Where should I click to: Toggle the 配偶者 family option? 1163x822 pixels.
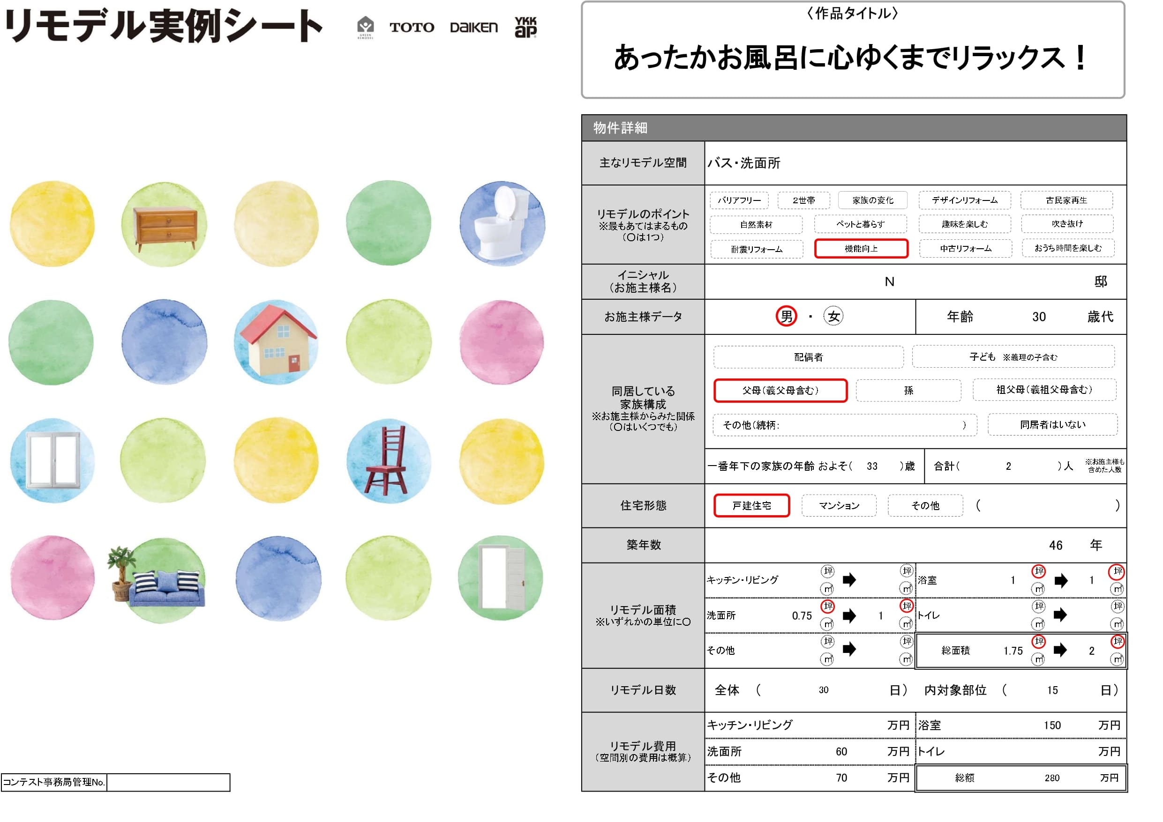pos(809,357)
